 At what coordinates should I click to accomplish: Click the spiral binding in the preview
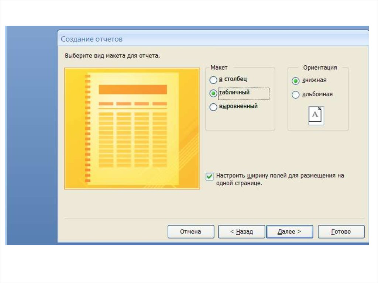point(87,128)
